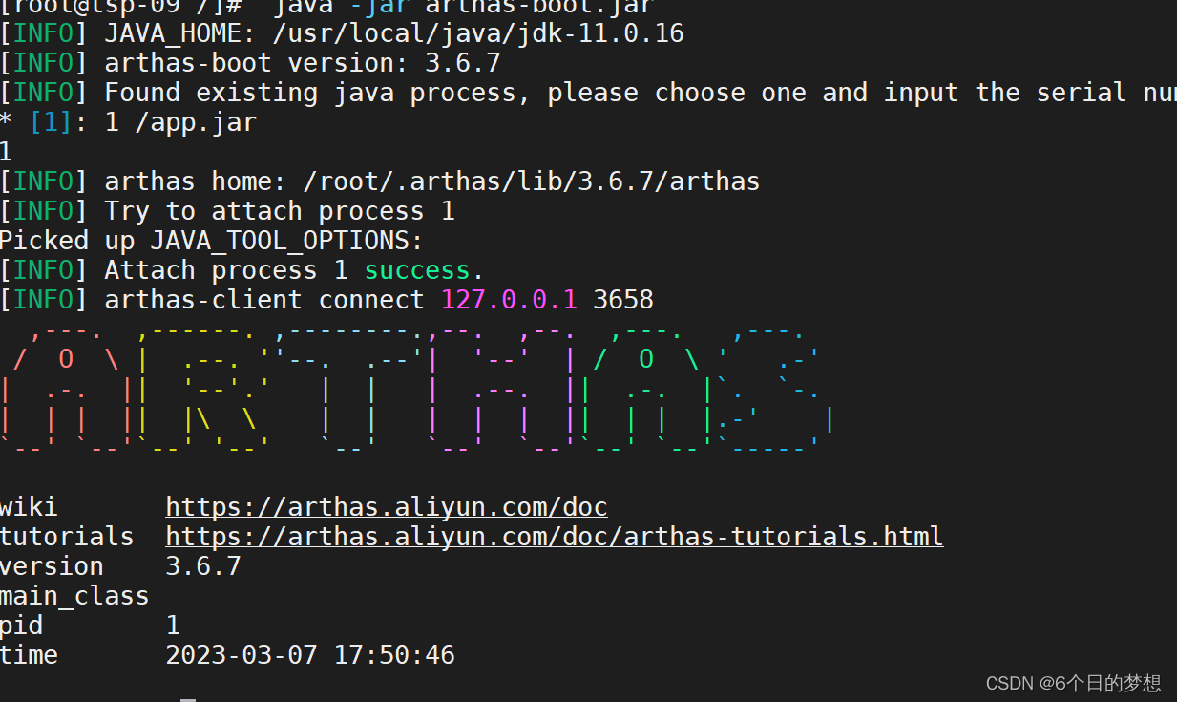Image resolution: width=1177 pixels, height=702 pixels.
Task: Click the 'pid' label
Action: point(21,627)
